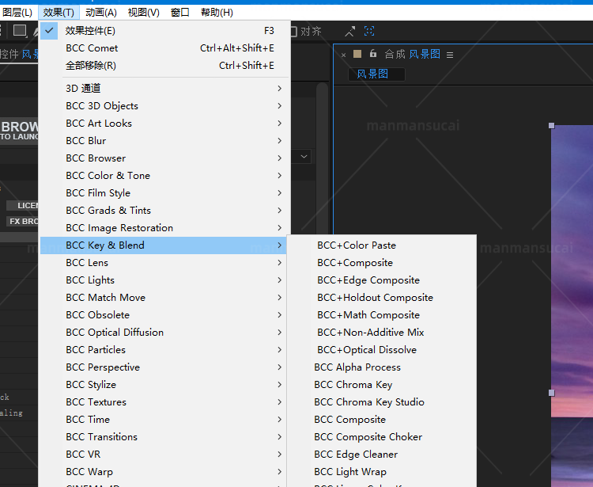The image size is (593, 487).
Task: Click the snap collapsed-features bracket icon
Action: (369, 31)
